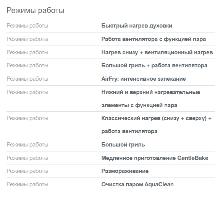Click 'Нижний и верхний нагревательные' line
Viewport: 215px width, 197px height.
(151, 92)
